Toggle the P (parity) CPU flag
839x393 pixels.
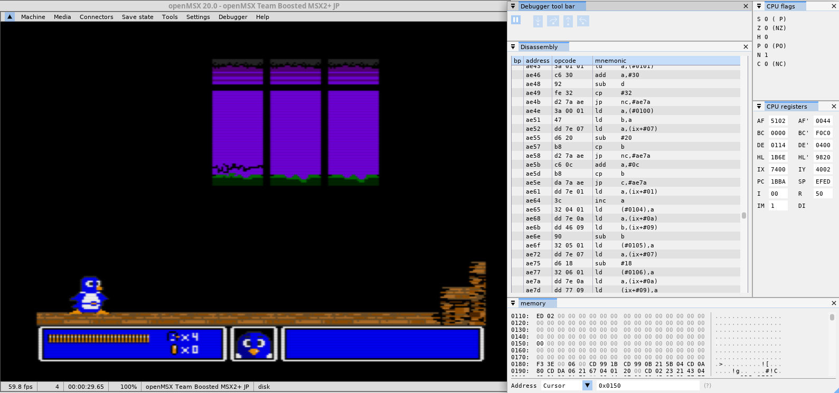771,46
